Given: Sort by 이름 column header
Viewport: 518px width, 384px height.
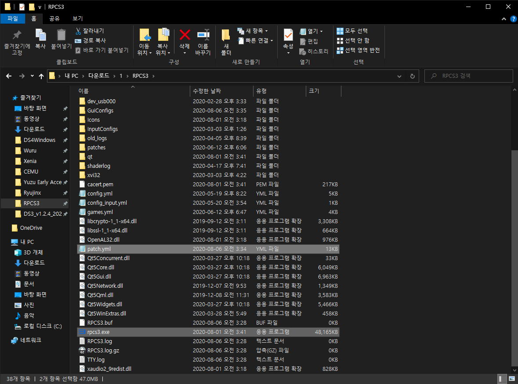Looking at the screenshot, I should [x=133, y=91].
